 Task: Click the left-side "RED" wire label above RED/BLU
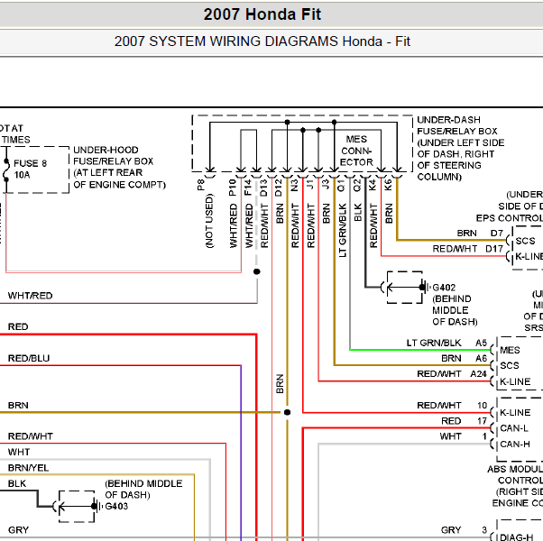(18, 326)
